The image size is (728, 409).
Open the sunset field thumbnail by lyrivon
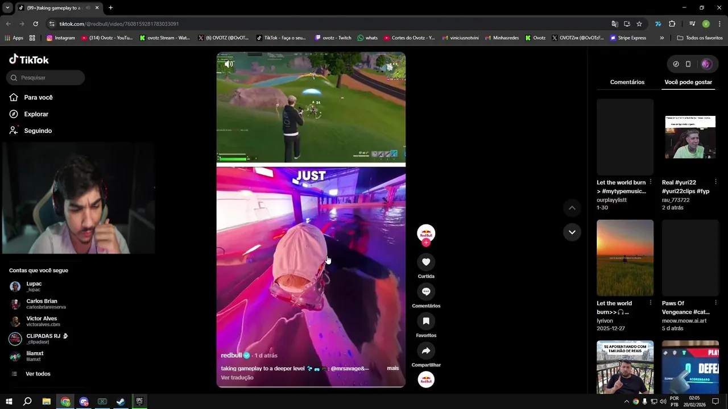(x=625, y=258)
